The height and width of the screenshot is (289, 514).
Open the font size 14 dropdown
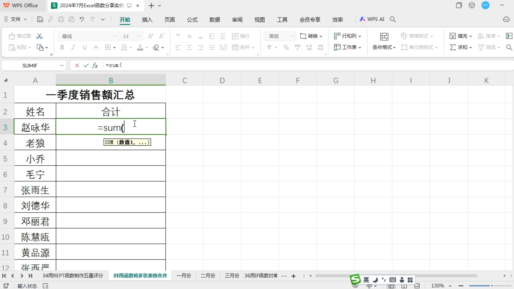pyautogui.click(x=139, y=36)
